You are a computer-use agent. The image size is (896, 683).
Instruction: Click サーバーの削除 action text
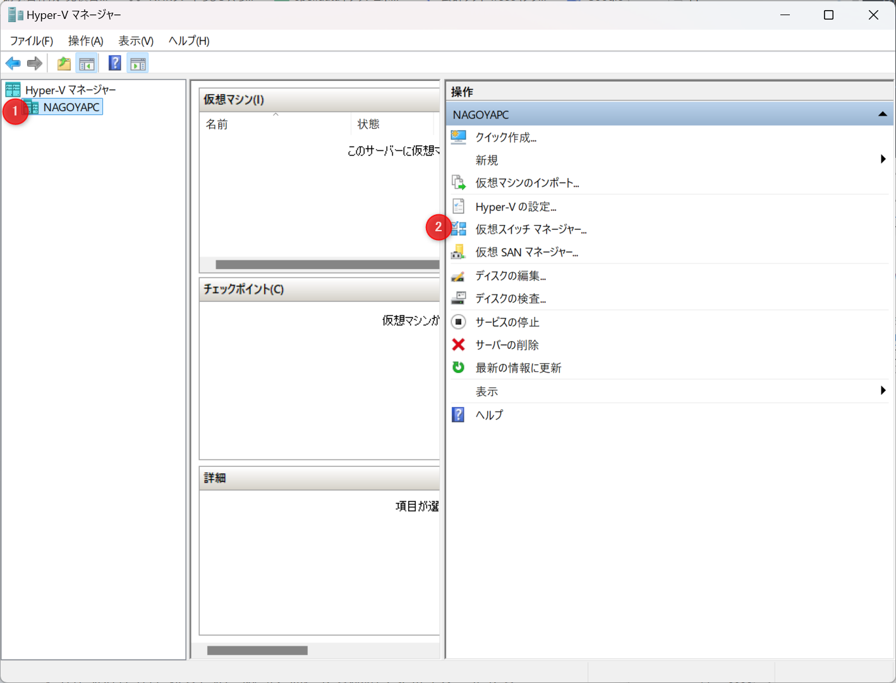point(507,344)
